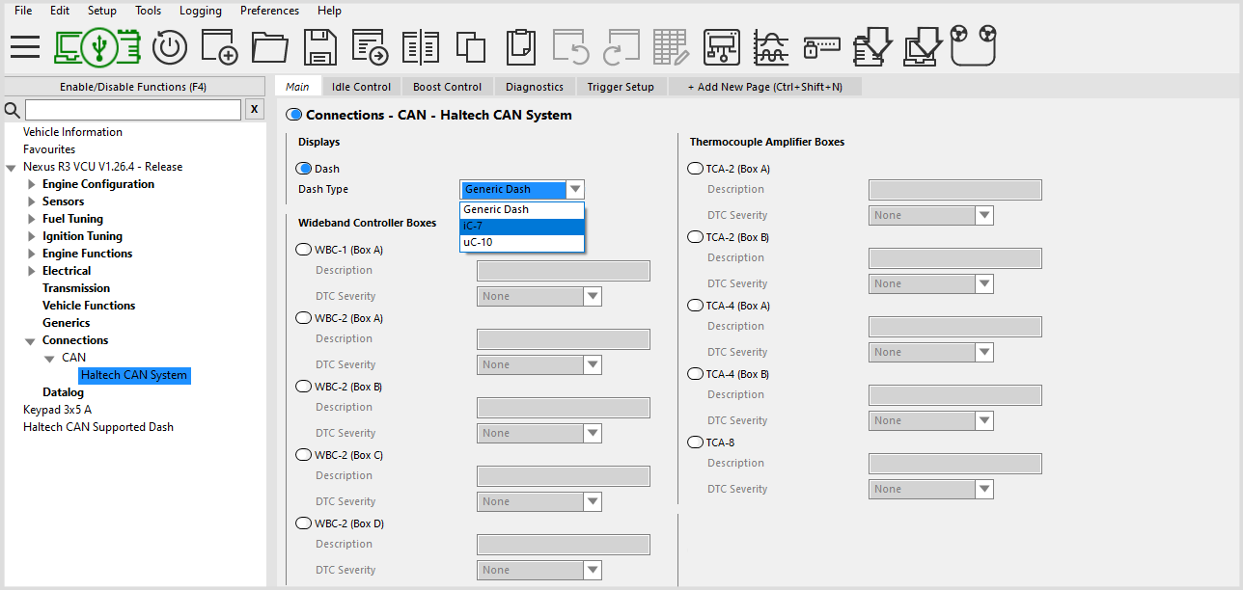This screenshot has width=1243, height=590.
Task: Enable TCA-8 thermocouple box
Action: coord(695,442)
